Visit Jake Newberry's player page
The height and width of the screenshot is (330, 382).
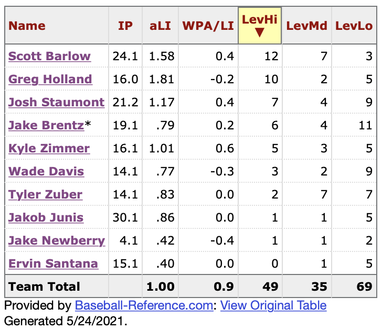(57, 241)
